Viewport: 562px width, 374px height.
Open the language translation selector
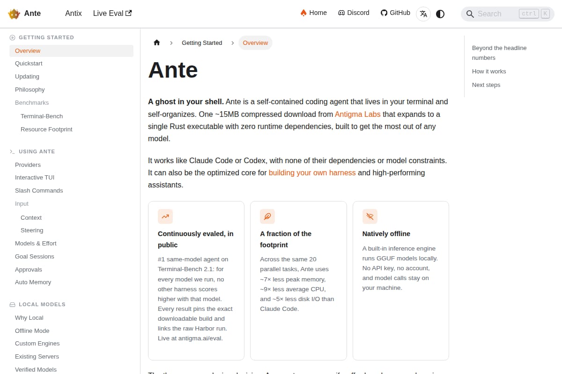pyautogui.click(x=423, y=14)
